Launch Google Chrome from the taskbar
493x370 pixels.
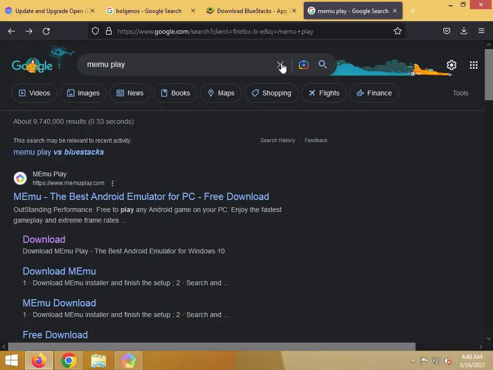coord(69,360)
